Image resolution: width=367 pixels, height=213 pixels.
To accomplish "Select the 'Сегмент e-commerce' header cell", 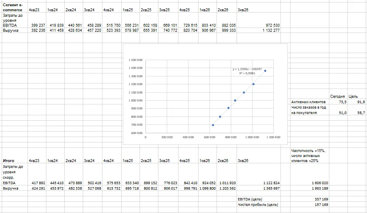I will pyautogui.click(x=15, y=7).
